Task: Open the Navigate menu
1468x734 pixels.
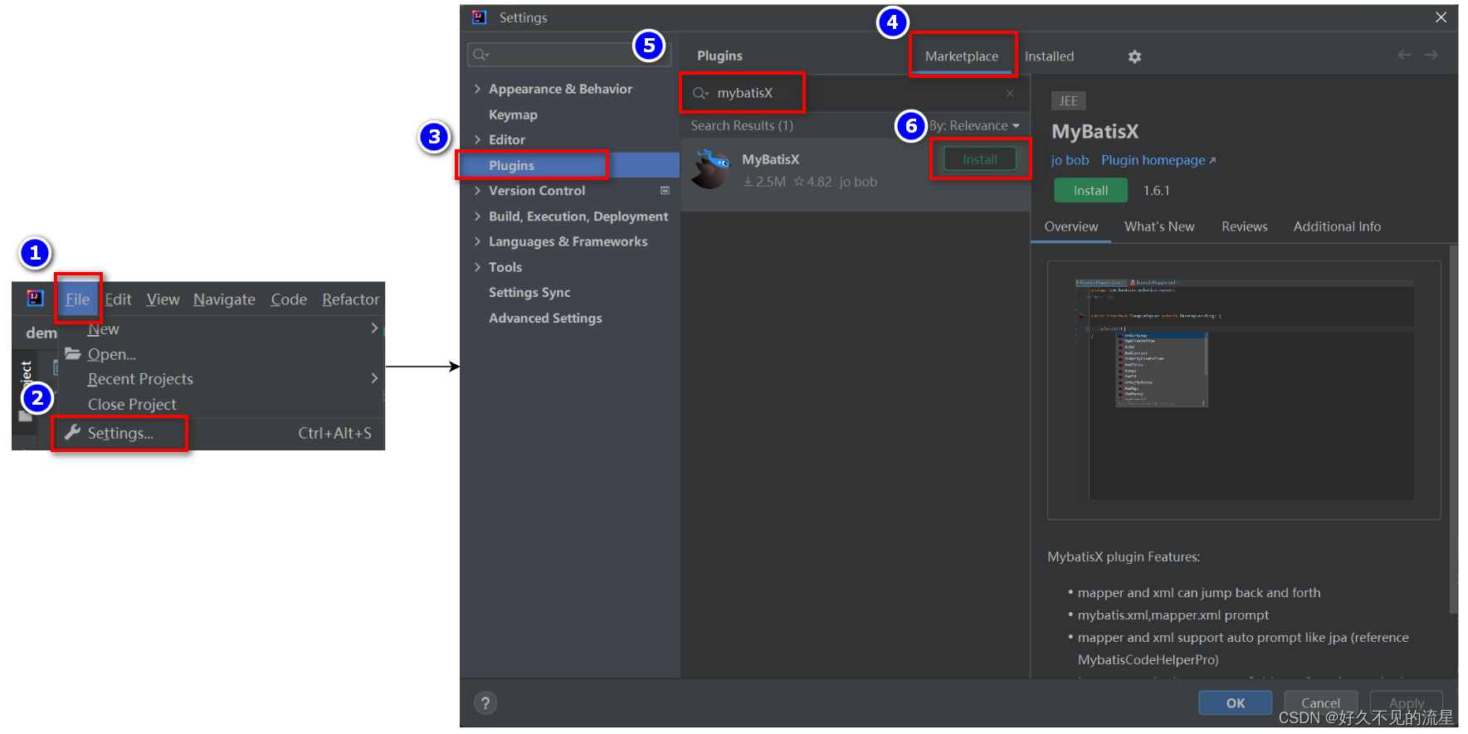Action: (x=224, y=299)
